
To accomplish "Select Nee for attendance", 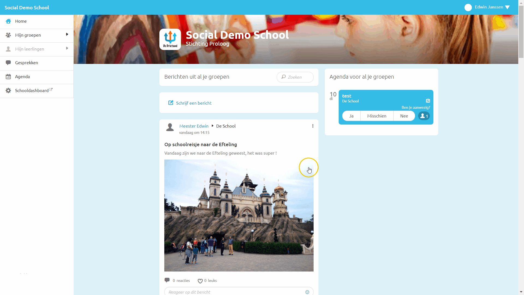I will 404,116.
